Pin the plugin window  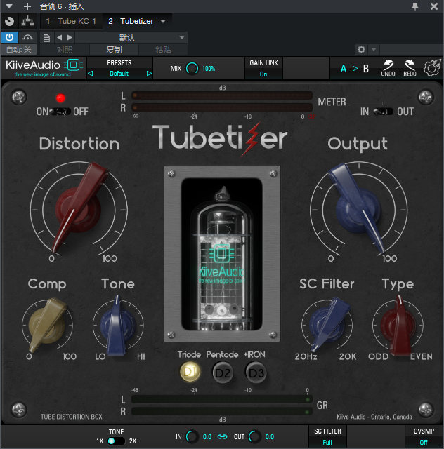(x=415, y=6)
